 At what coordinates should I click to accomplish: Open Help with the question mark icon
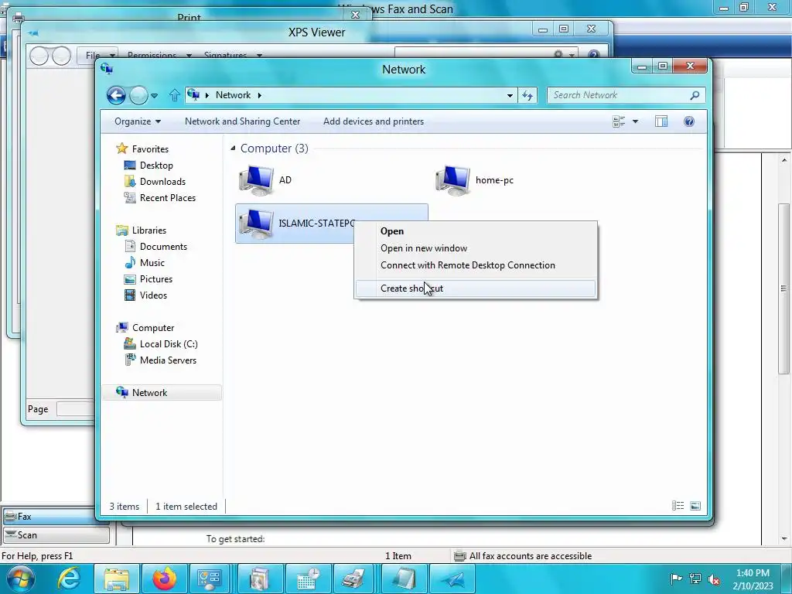(x=689, y=121)
